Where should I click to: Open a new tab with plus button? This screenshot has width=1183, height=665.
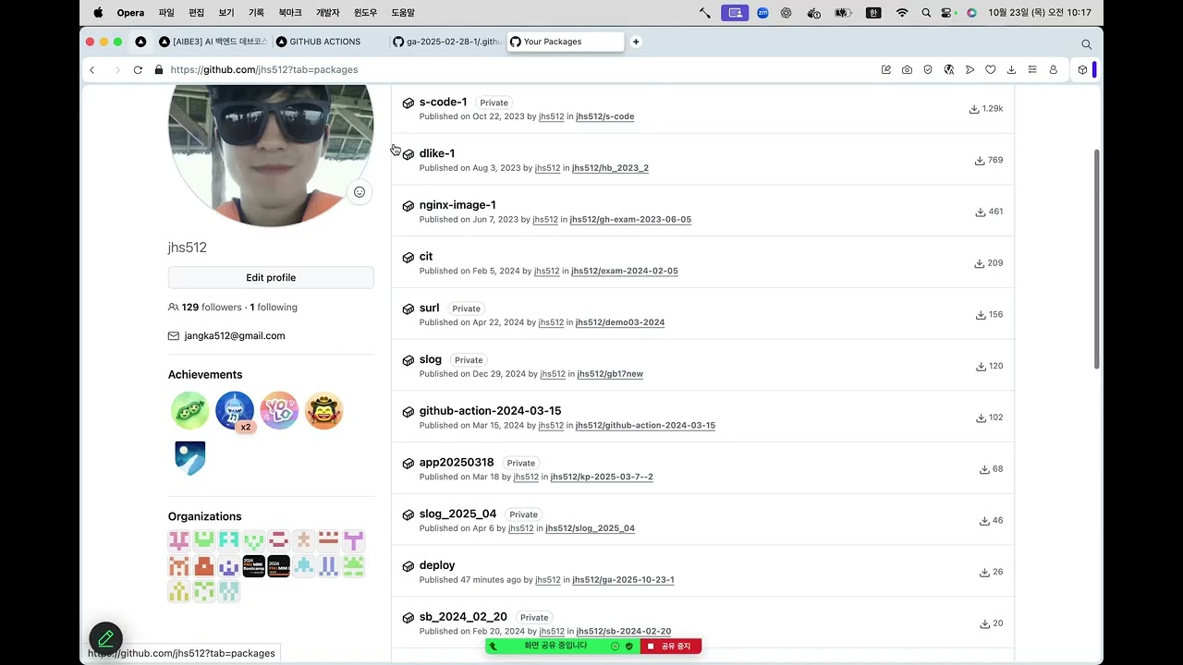636,42
